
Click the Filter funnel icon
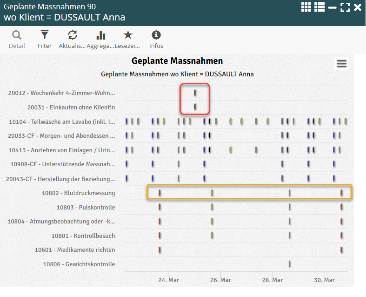coord(45,35)
